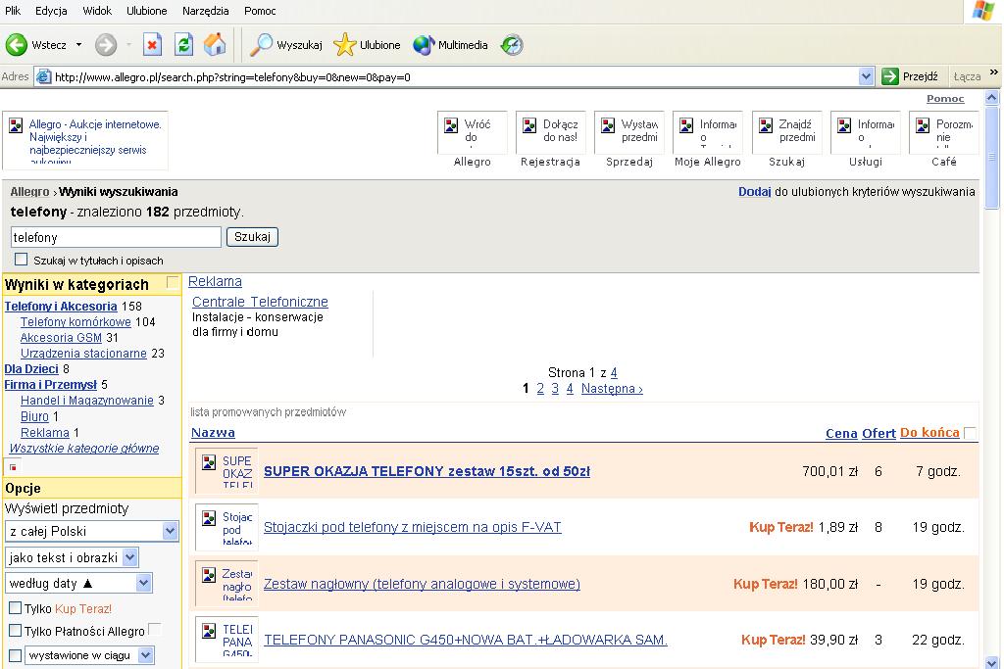Refresh the page using the green arrows icon
Image resolution: width=1004 pixels, height=669 pixels.
pos(183,45)
